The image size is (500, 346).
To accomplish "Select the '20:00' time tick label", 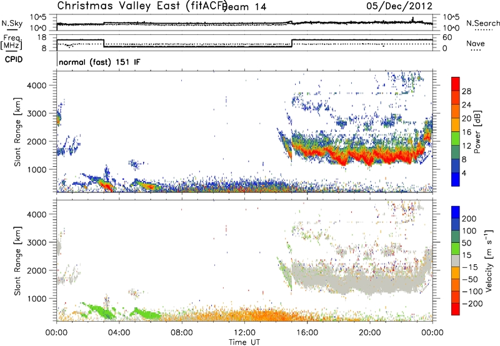I will (x=369, y=333).
